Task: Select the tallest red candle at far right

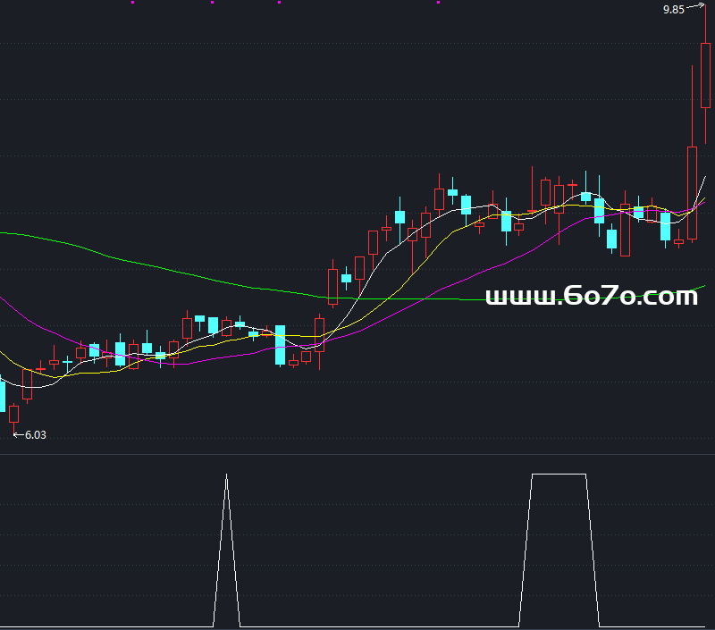Action: [x=705, y=75]
